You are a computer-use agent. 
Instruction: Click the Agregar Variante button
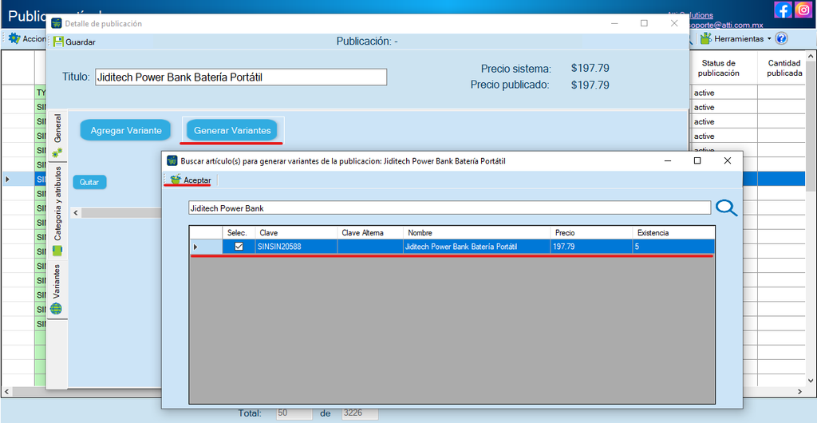(x=125, y=130)
